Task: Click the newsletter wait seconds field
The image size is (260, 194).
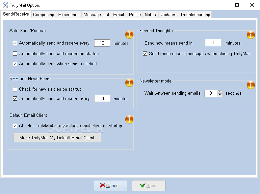Action: [211, 93]
